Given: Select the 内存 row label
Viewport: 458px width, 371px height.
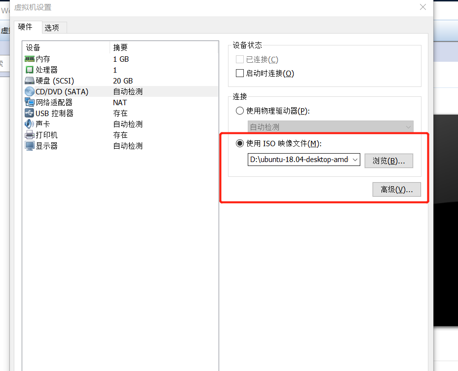Looking at the screenshot, I should click(x=43, y=59).
